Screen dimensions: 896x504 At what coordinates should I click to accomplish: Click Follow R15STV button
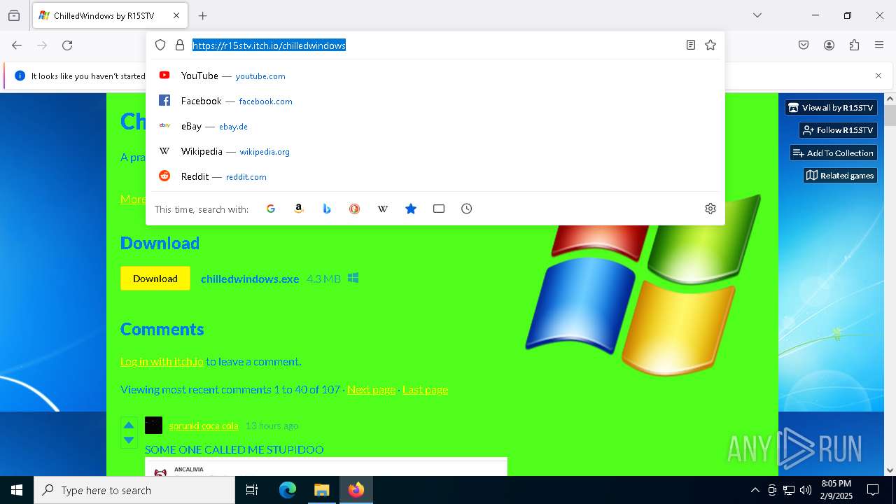(x=838, y=130)
